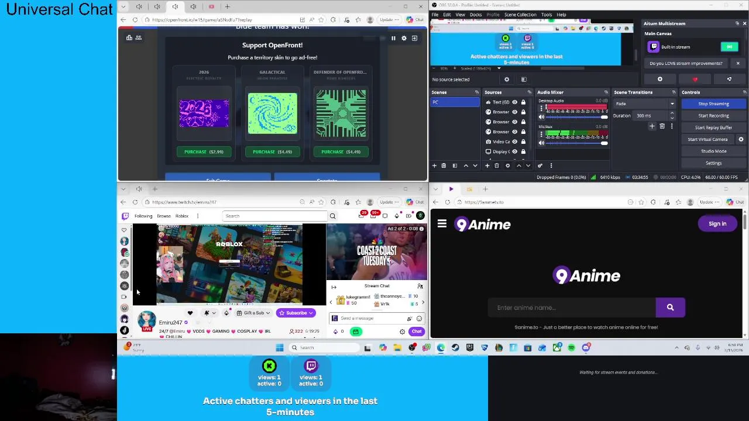The width and height of the screenshot is (749, 421).
Task: Expand Twitch notification bell dropdown
Action: 214,313
